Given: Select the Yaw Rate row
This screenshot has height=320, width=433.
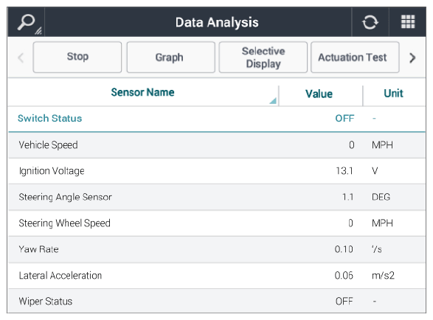Looking at the screenshot, I should click(x=217, y=249).
